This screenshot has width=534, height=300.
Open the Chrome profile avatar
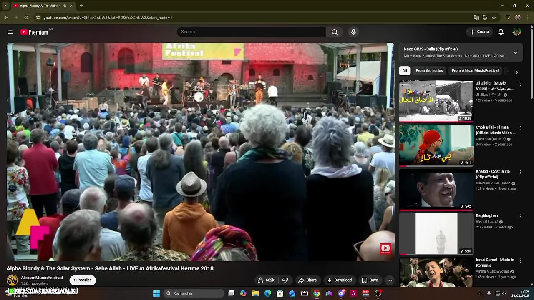tap(518, 17)
